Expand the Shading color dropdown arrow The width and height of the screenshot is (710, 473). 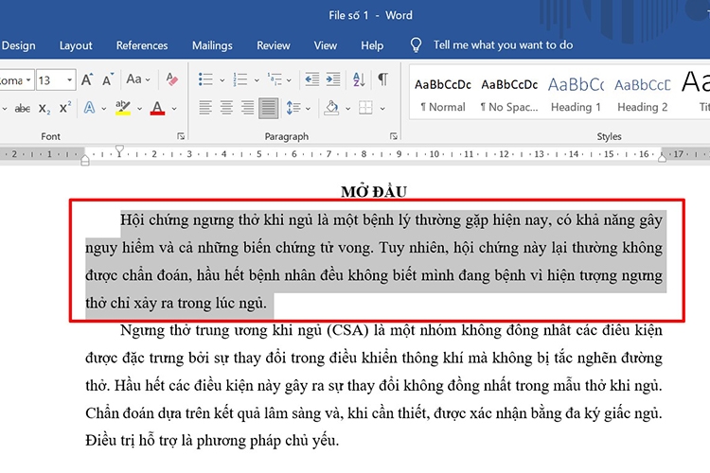click(347, 108)
